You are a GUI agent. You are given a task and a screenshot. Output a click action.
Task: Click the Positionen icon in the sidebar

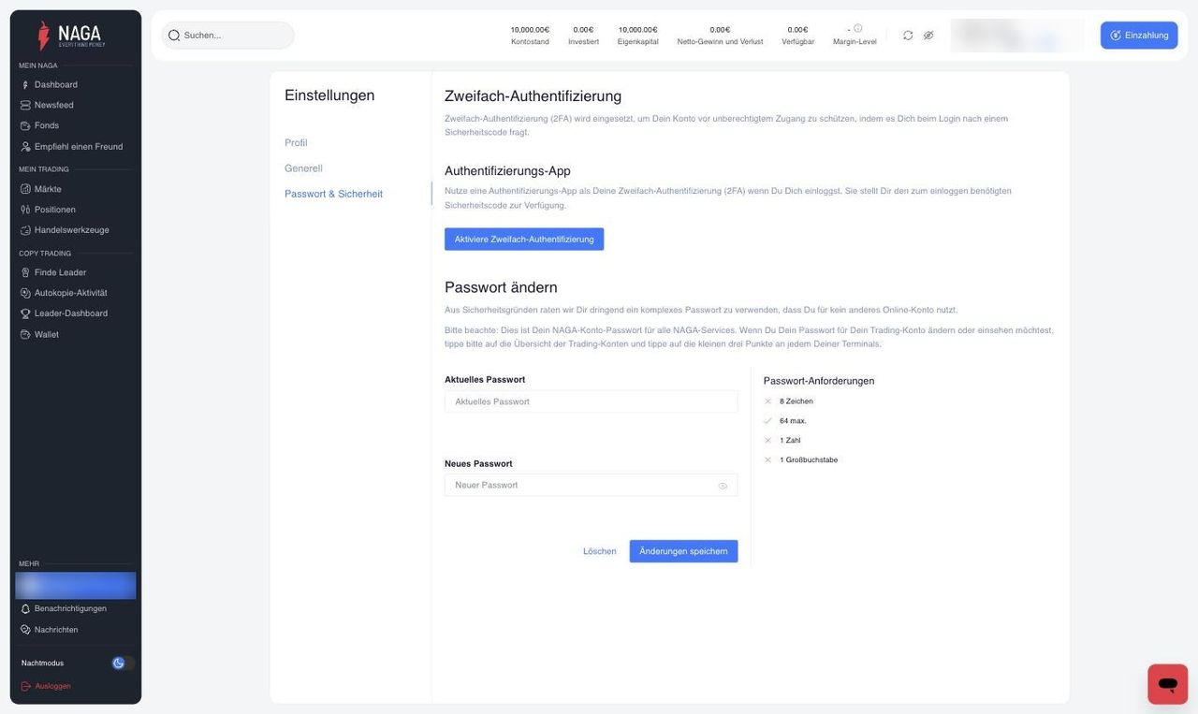(25, 210)
